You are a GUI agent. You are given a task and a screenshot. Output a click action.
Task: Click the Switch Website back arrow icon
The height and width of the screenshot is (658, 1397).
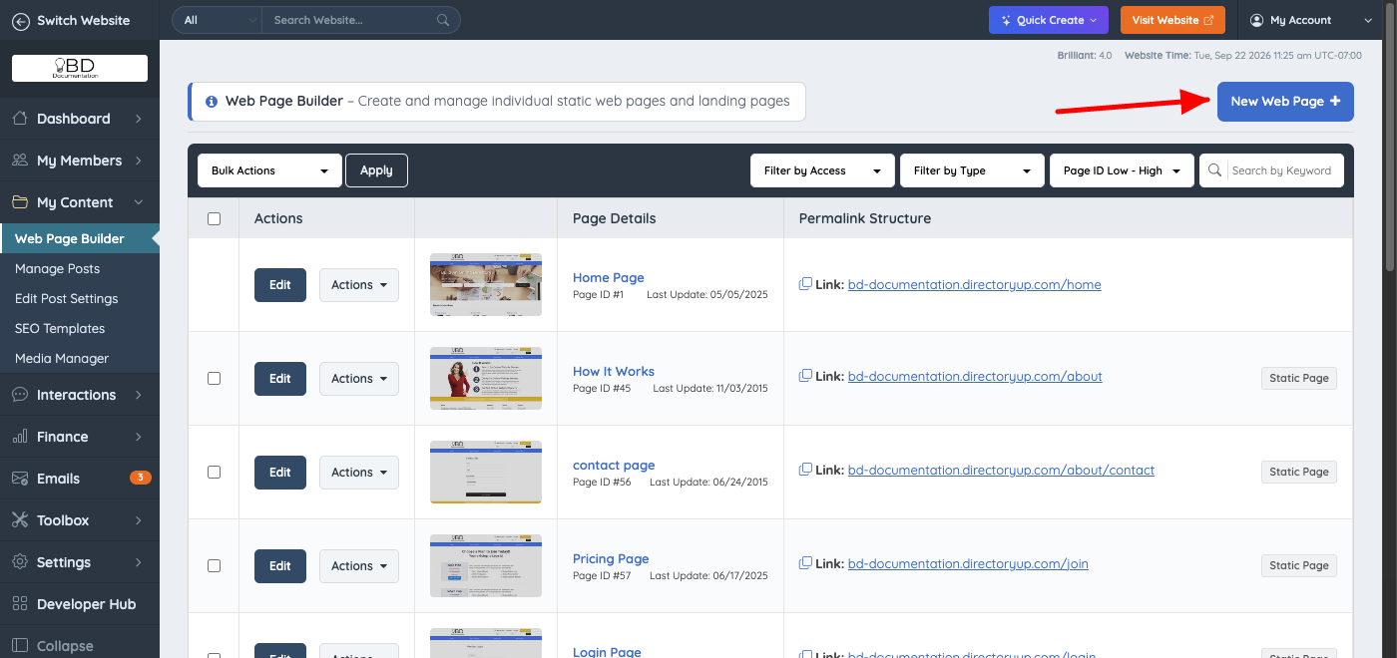pyautogui.click(x=20, y=20)
